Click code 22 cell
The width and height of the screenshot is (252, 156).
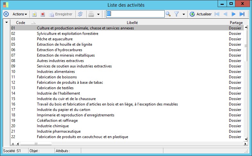coord(13,137)
